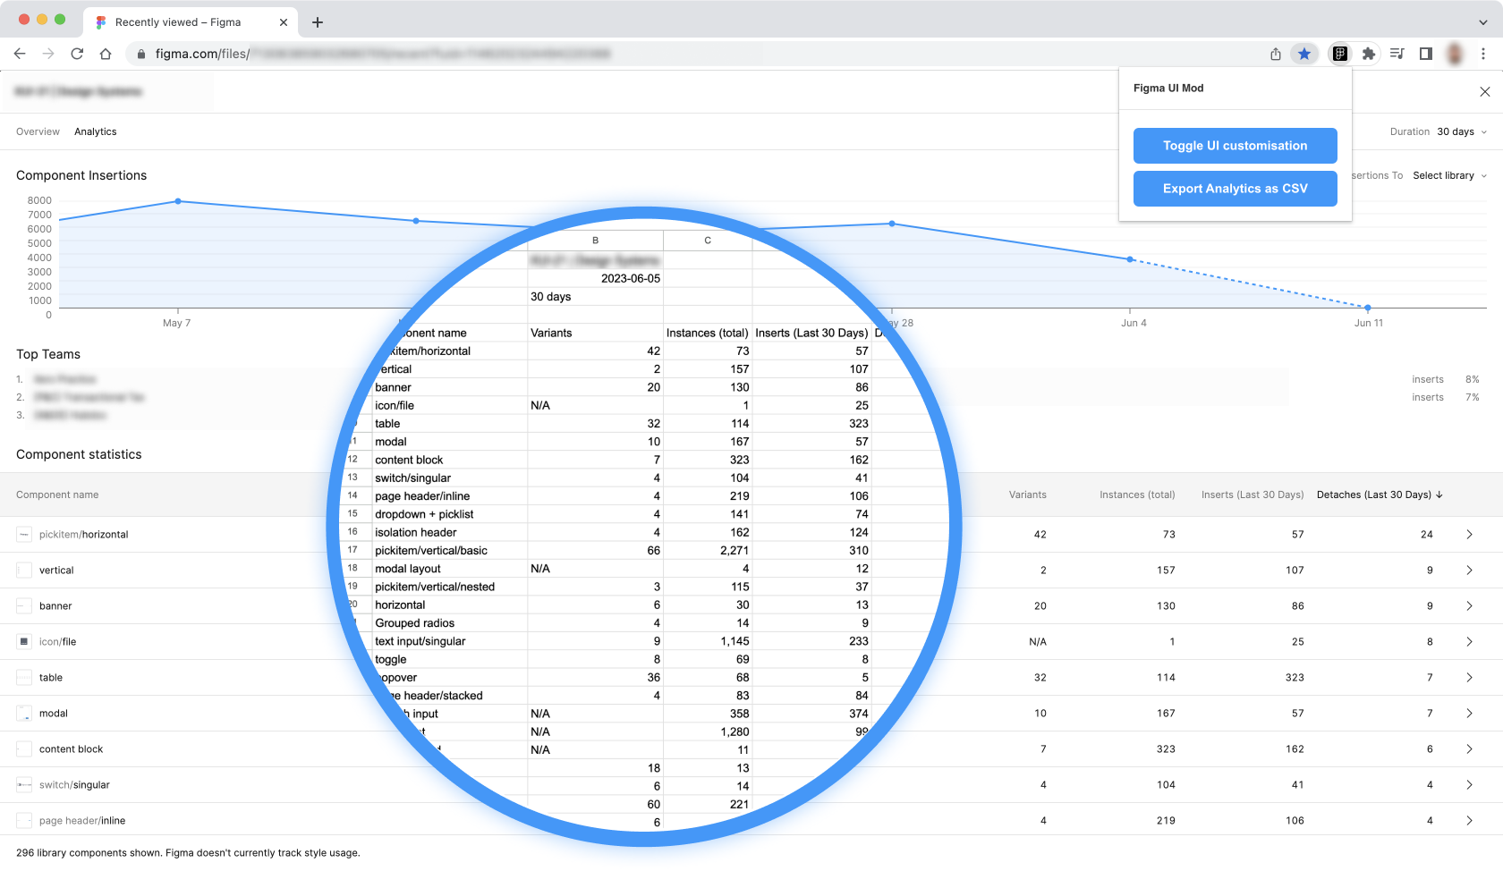Open the Extensions puzzle icon
This screenshot has width=1503, height=871.
click(x=1369, y=54)
